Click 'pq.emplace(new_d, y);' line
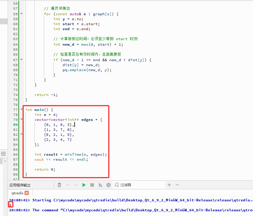The image size is (253, 216). pos(87,70)
